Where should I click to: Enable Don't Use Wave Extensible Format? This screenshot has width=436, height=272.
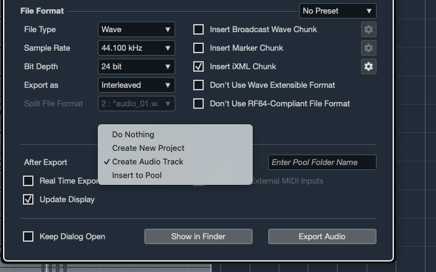198,85
